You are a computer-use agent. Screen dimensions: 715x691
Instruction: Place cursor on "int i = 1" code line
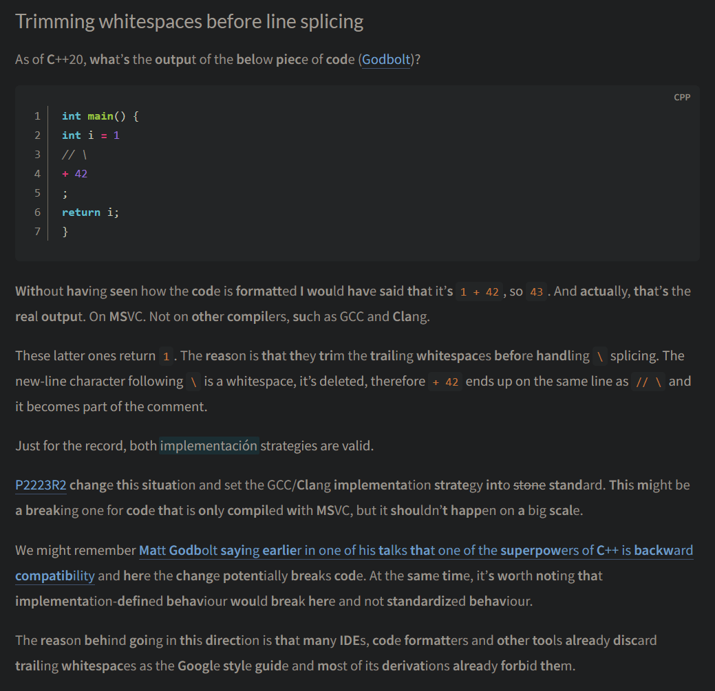[x=90, y=135]
